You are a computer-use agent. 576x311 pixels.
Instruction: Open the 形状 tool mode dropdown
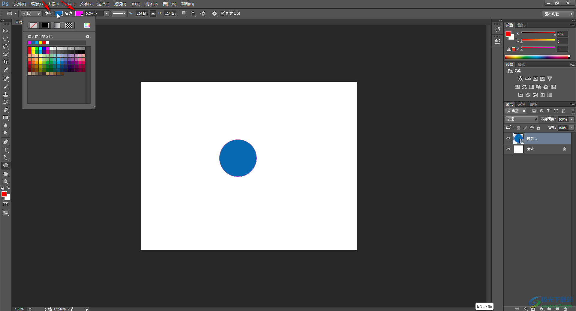31,13
